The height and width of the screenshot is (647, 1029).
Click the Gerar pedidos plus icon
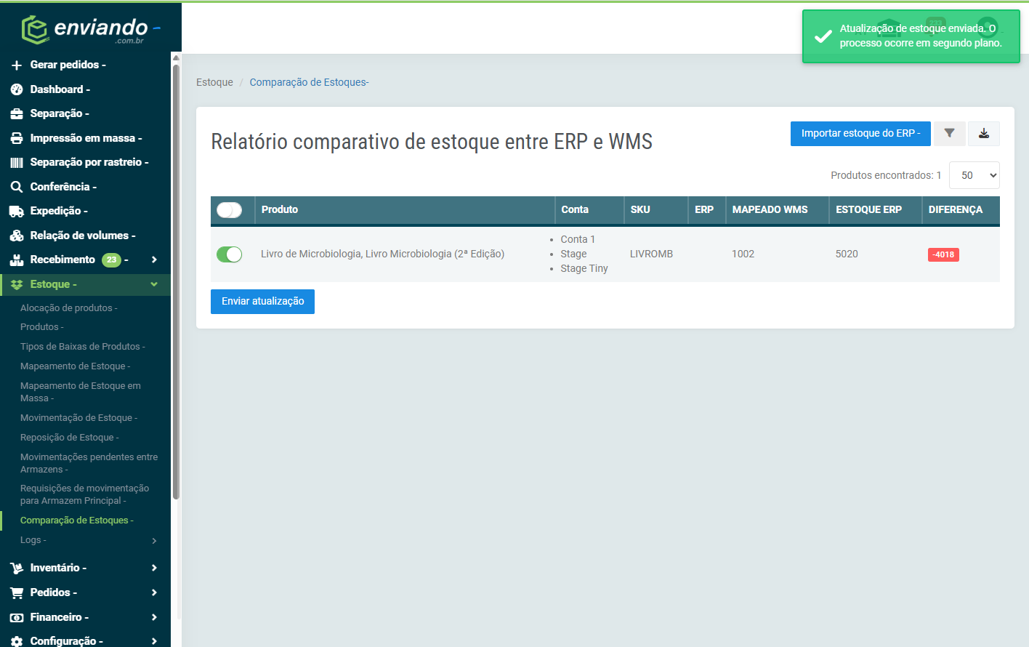pyautogui.click(x=17, y=65)
